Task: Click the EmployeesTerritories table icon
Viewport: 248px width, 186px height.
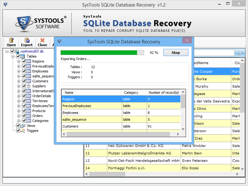Action: [x=29, y=106]
